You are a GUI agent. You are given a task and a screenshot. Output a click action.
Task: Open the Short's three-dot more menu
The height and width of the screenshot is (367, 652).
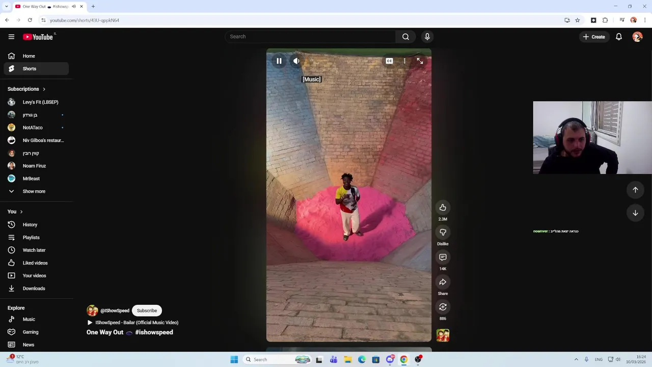click(x=404, y=61)
